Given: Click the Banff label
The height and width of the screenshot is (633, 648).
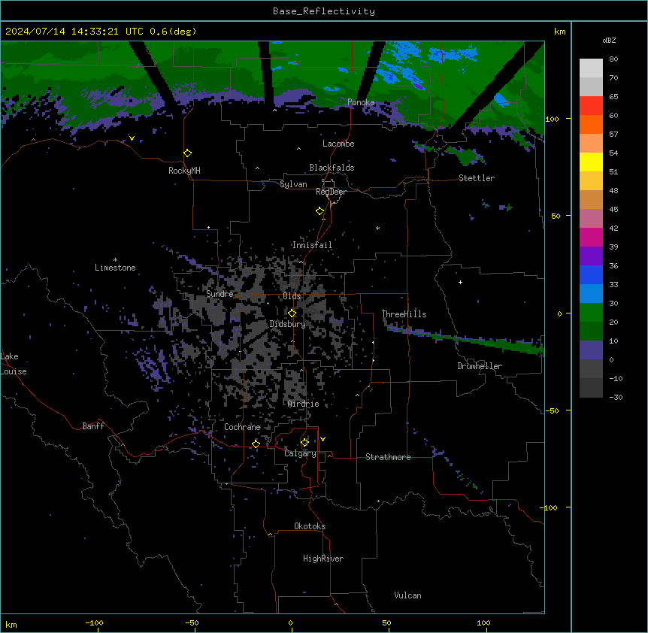Looking at the screenshot, I should 93,426.
